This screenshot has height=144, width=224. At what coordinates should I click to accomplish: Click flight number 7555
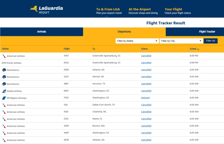[66, 98]
